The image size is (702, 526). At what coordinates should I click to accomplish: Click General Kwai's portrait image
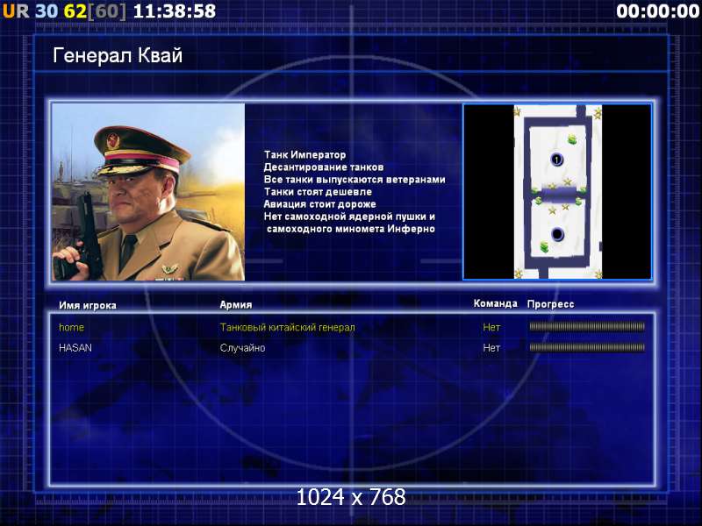(x=148, y=192)
